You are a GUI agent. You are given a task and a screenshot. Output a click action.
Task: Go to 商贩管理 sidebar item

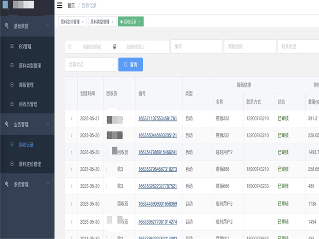tap(26, 85)
